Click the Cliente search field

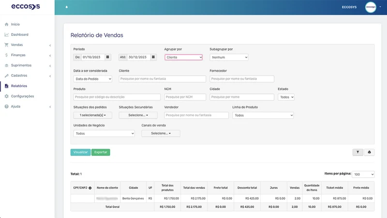coord(162,79)
